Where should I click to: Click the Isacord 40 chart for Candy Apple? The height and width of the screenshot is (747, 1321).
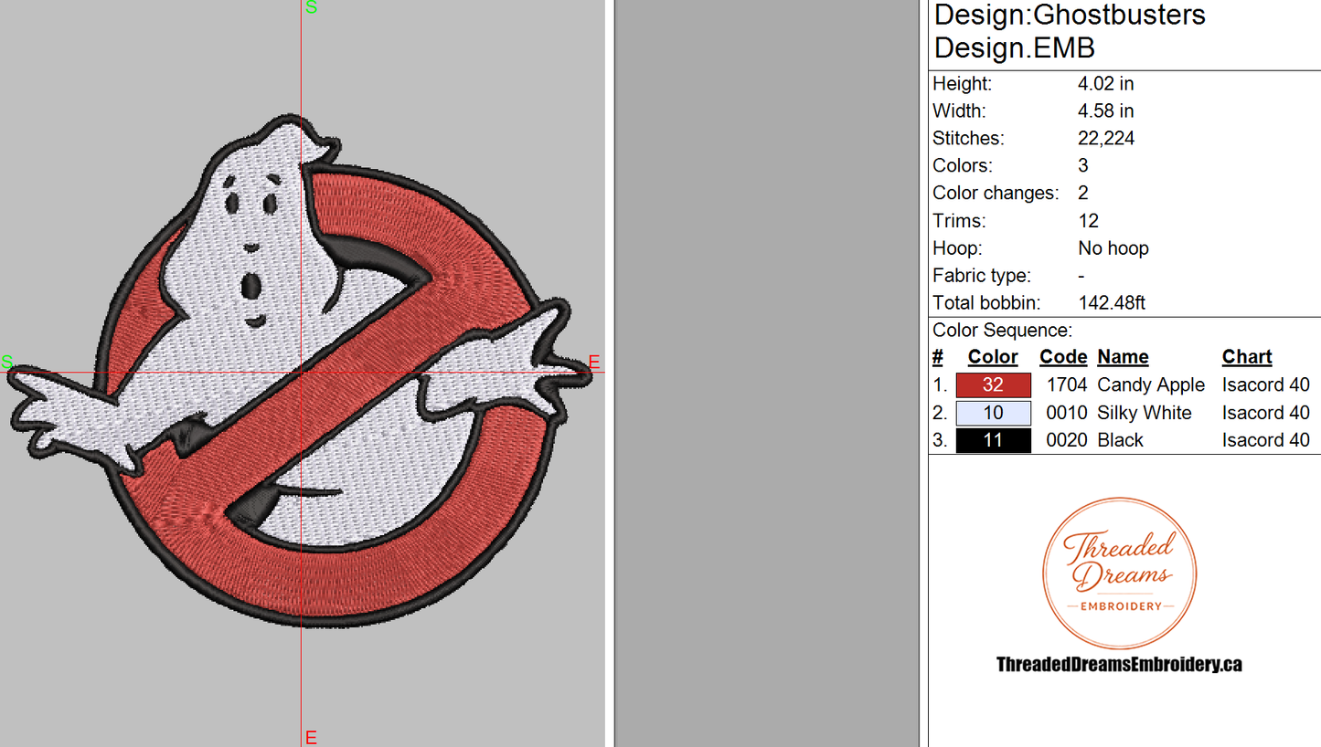click(1265, 385)
